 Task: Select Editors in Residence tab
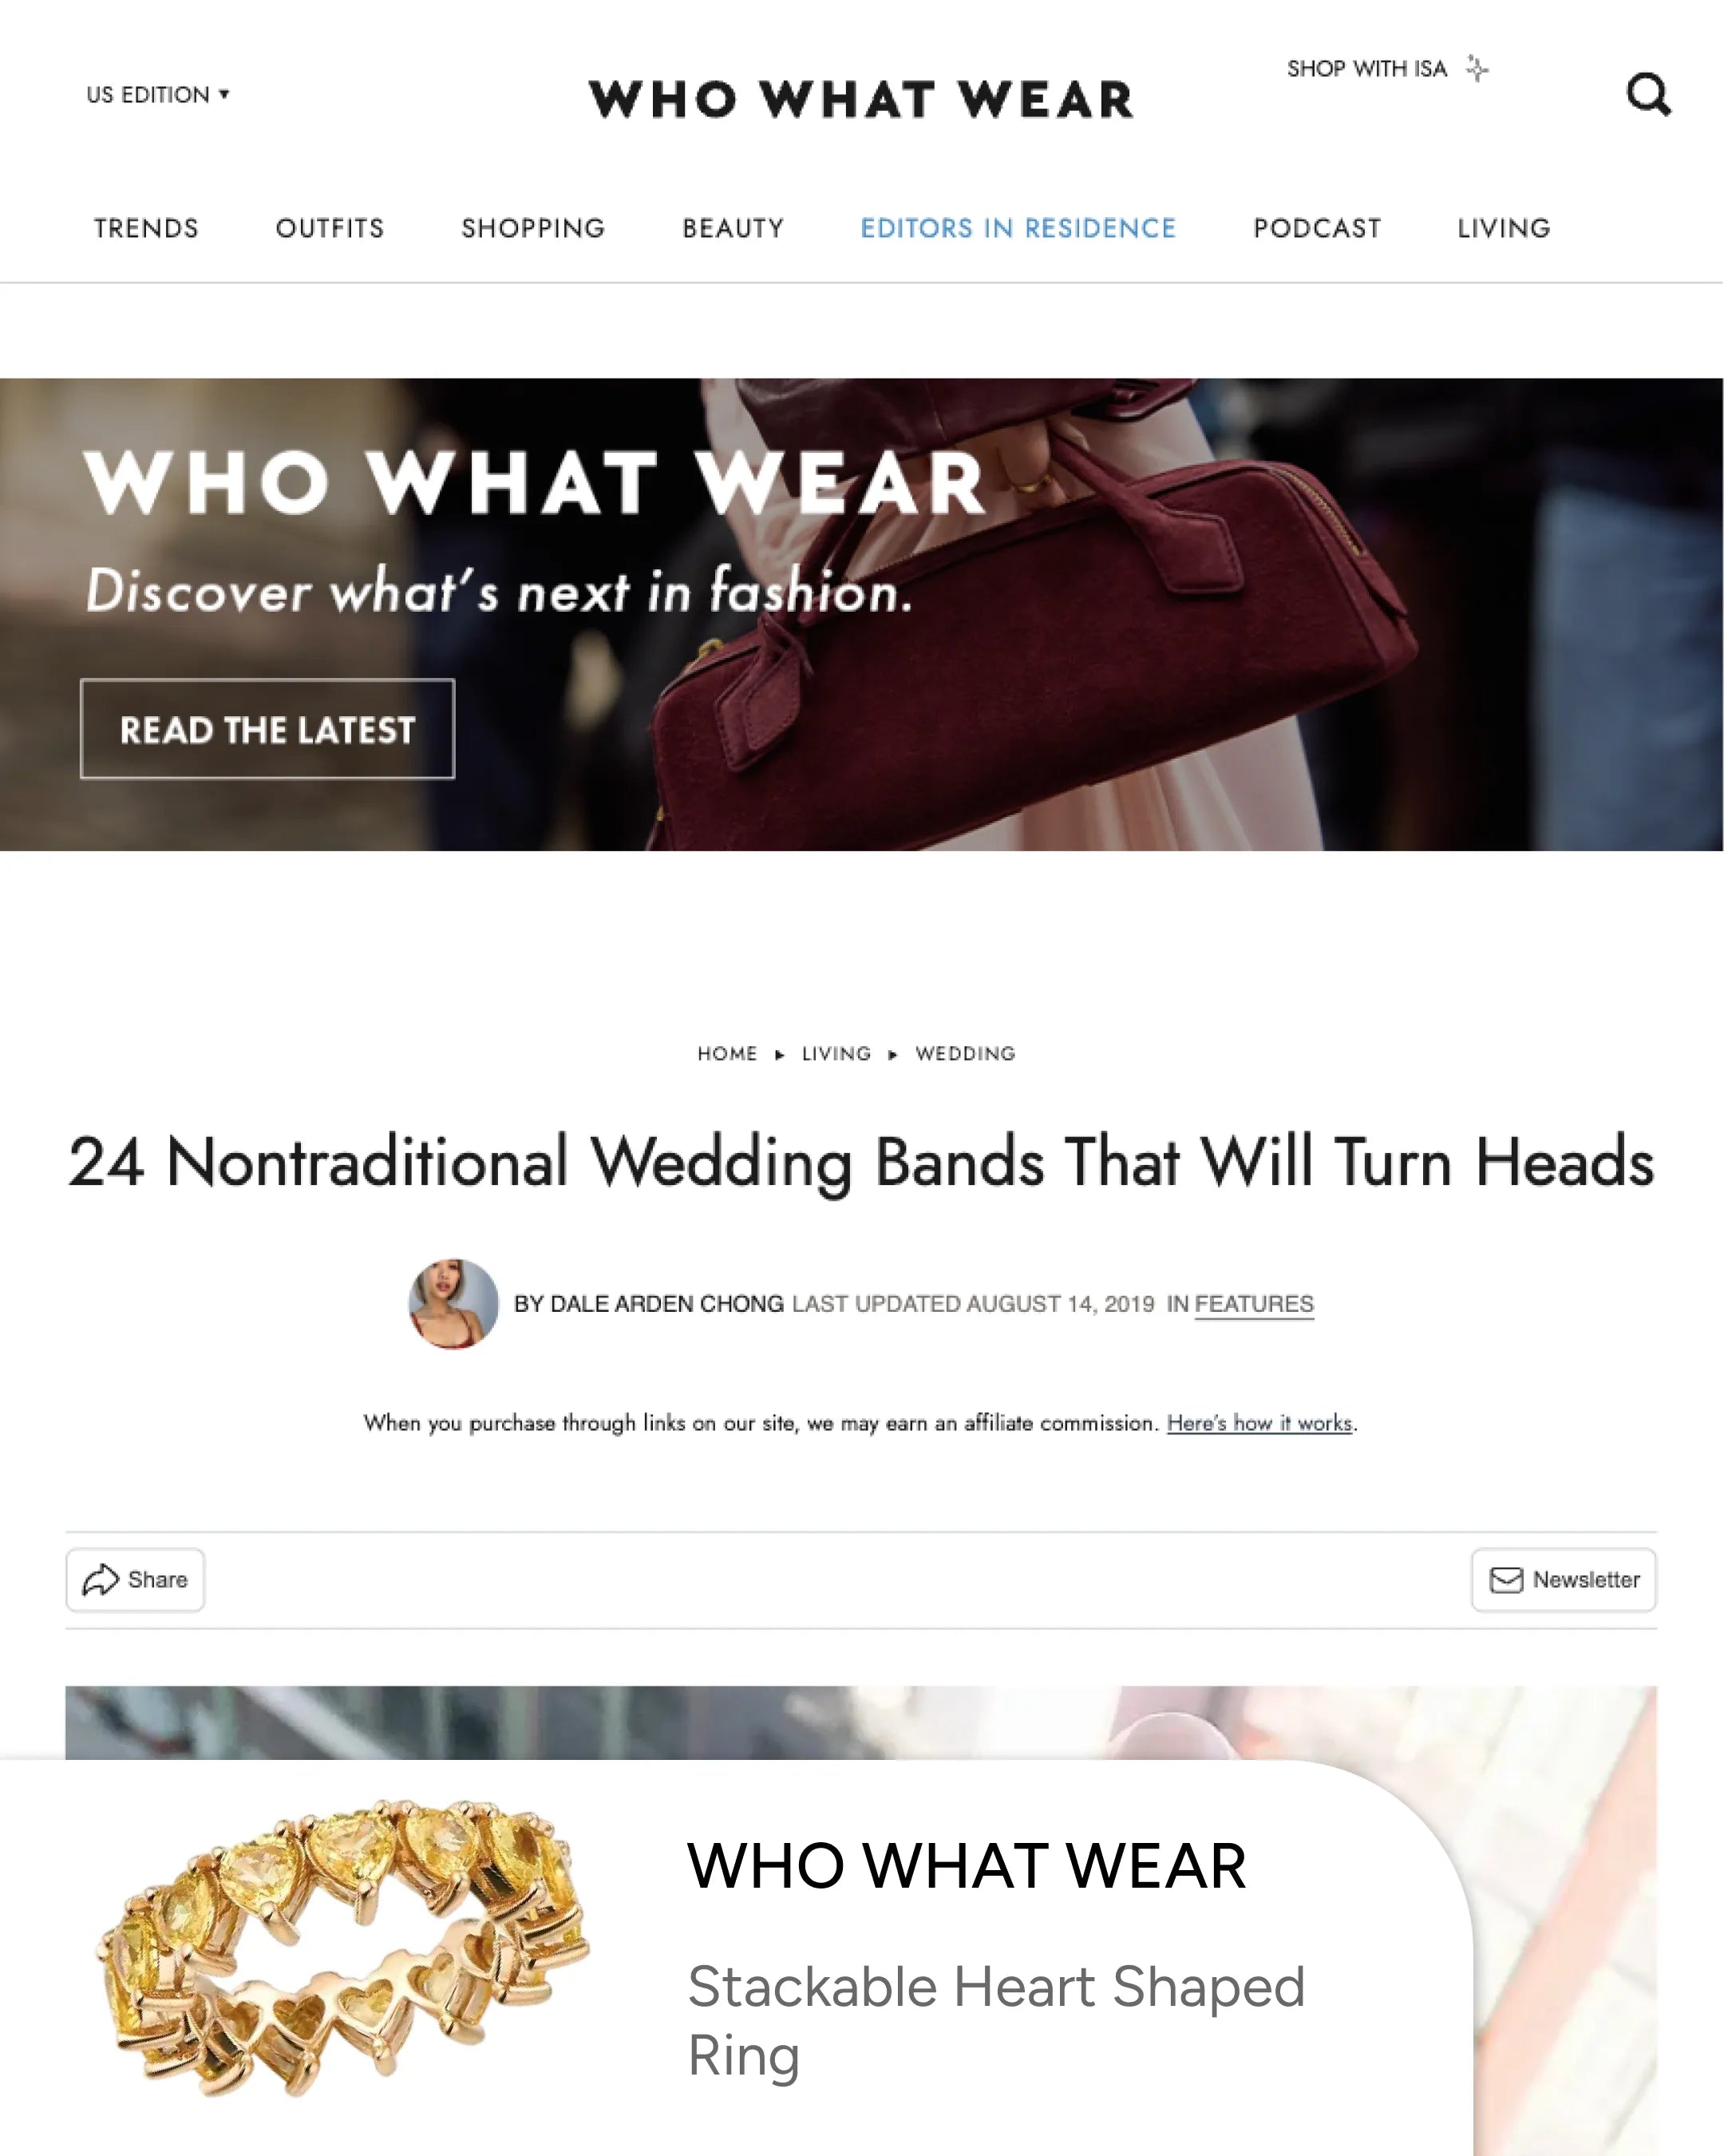(x=1018, y=228)
